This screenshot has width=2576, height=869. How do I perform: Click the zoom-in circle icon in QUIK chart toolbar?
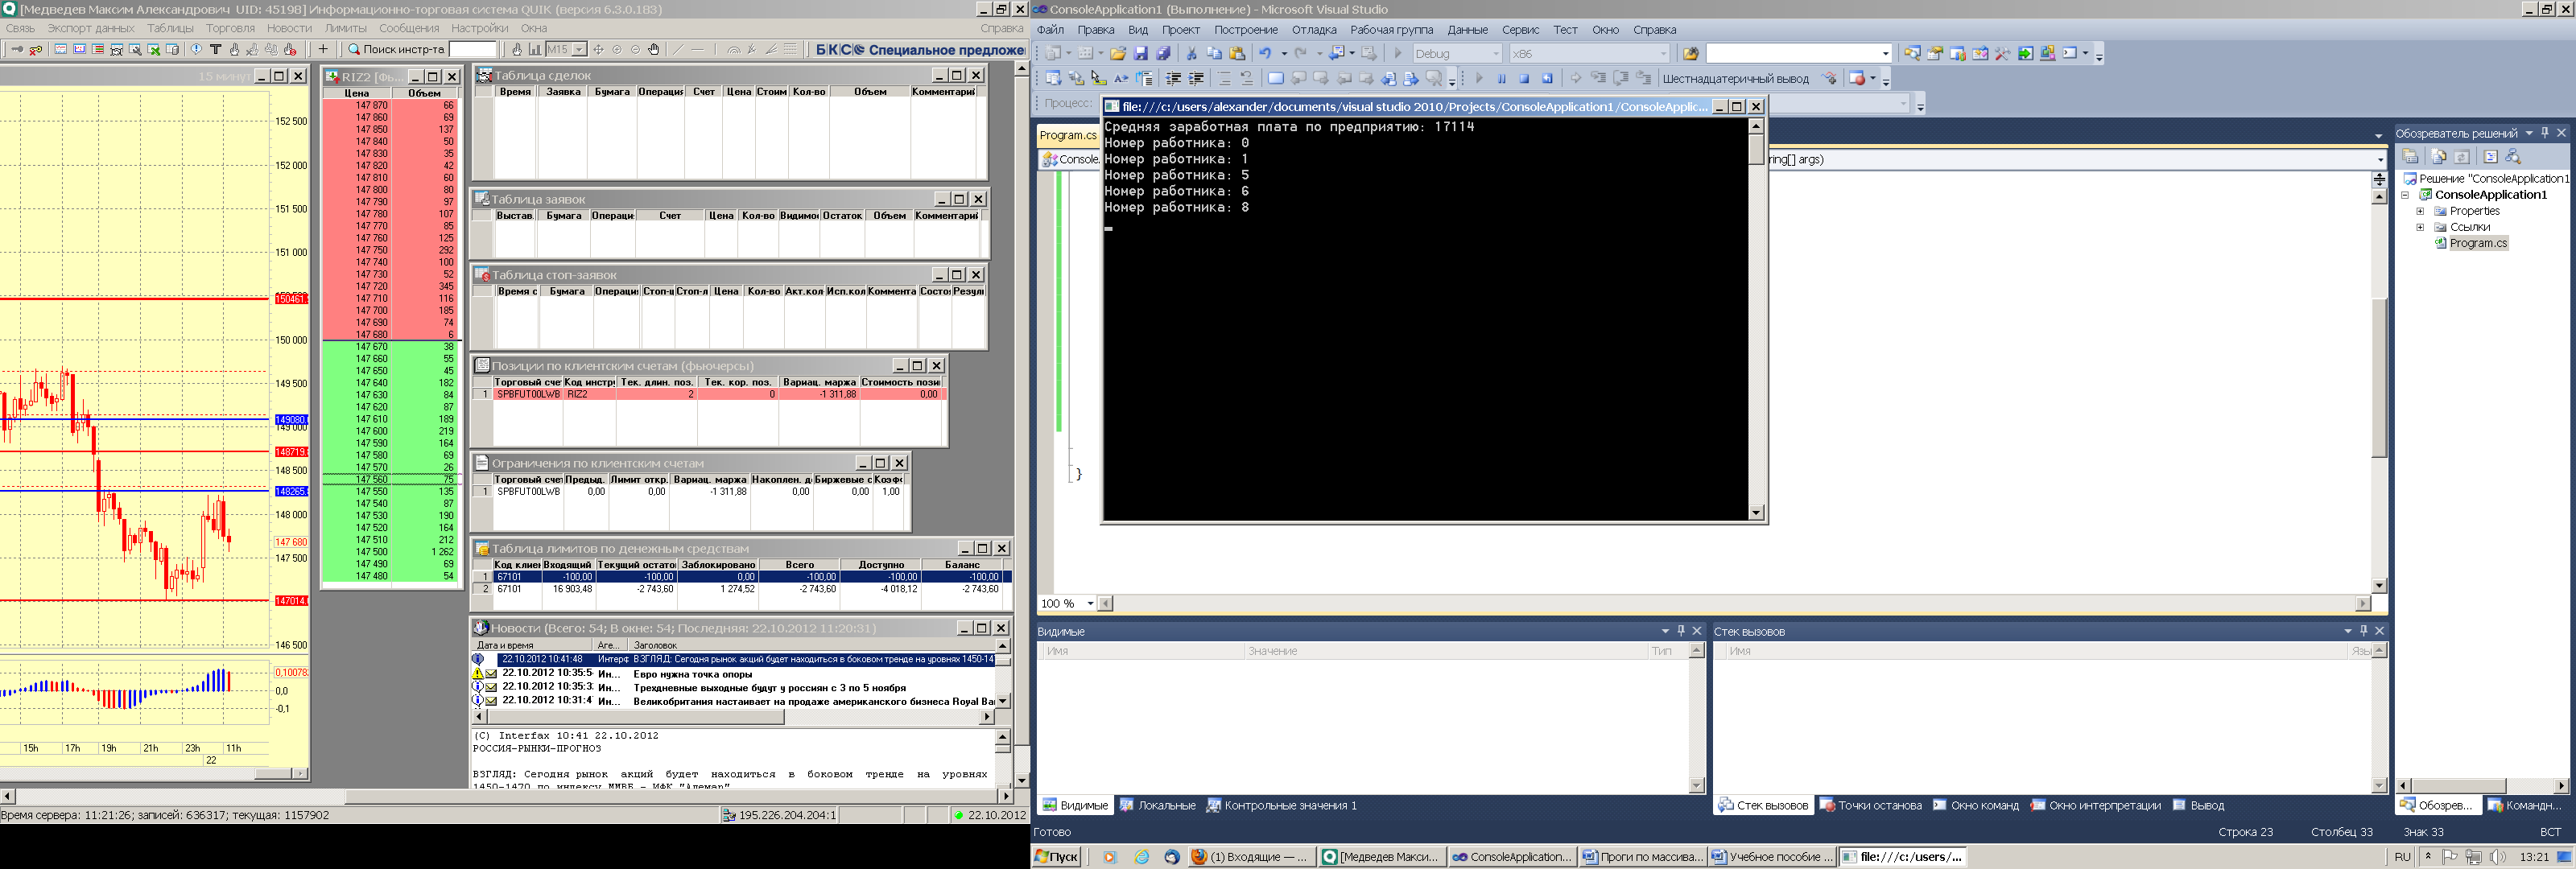click(x=616, y=49)
